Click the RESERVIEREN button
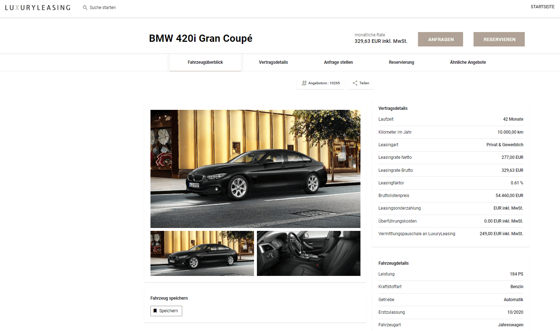Viewport: 560px width, 331px height. point(499,39)
